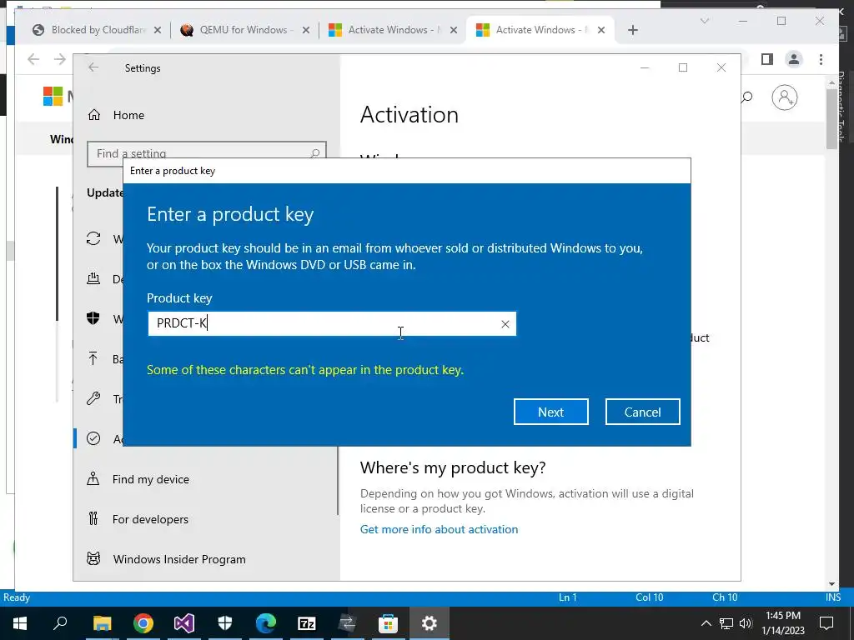
Task: Open the Windows Start menu
Action: pyautogui.click(x=20, y=623)
